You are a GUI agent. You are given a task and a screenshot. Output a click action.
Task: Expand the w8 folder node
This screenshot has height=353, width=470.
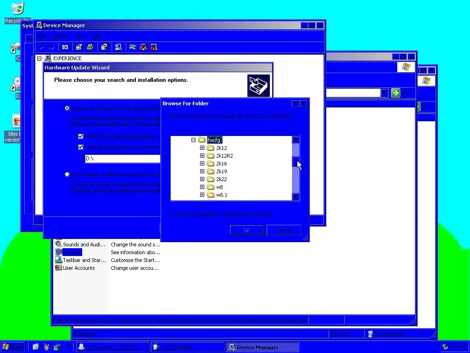[202, 187]
